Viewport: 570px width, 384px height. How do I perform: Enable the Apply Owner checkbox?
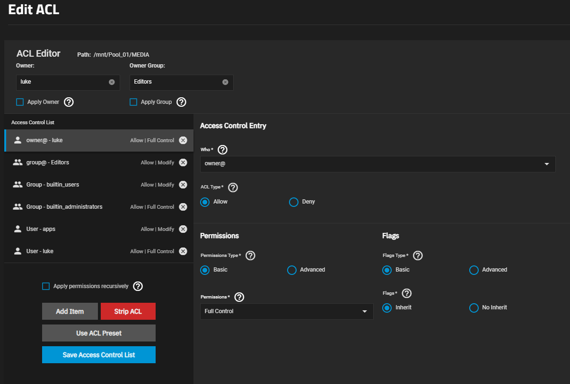point(20,102)
